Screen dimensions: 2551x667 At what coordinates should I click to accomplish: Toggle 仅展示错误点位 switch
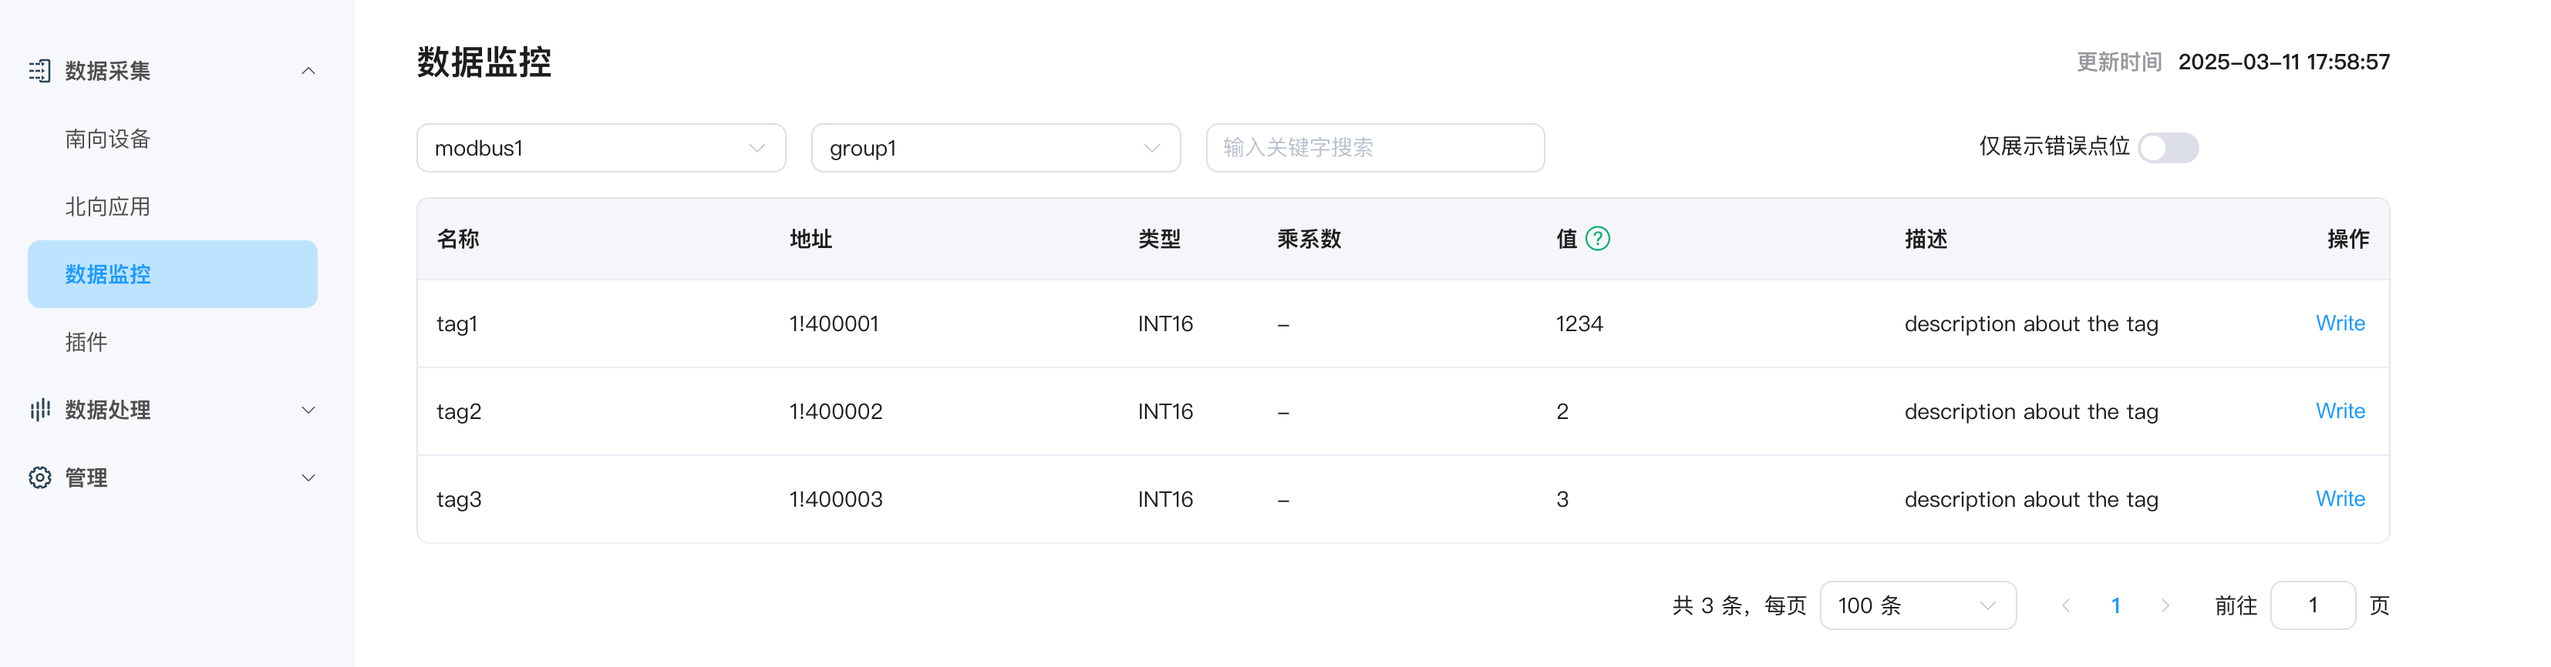[x=2168, y=147]
